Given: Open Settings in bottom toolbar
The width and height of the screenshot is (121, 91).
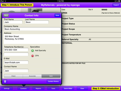Looking at the screenshot, I should (7, 88).
